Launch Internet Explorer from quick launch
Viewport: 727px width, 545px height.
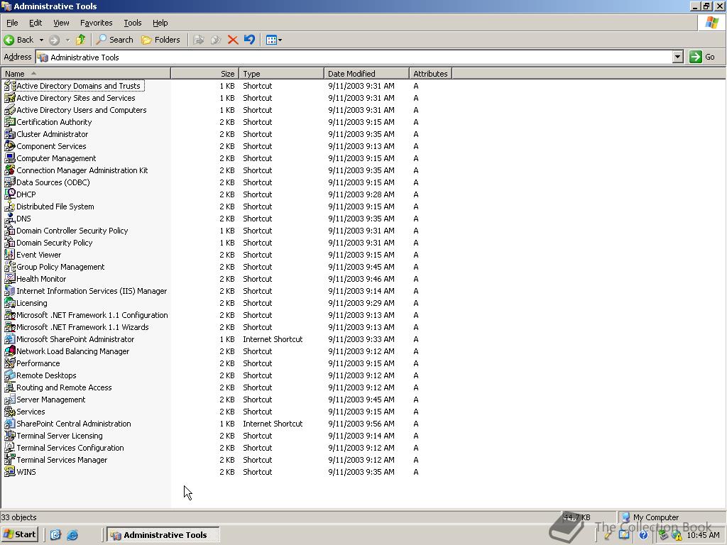coord(72,535)
